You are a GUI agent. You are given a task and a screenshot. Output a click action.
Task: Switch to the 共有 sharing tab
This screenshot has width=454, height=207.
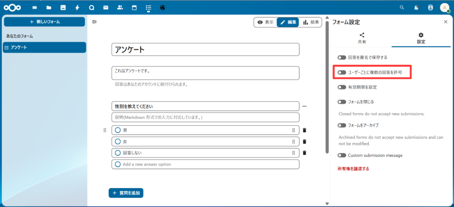point(362,38)
